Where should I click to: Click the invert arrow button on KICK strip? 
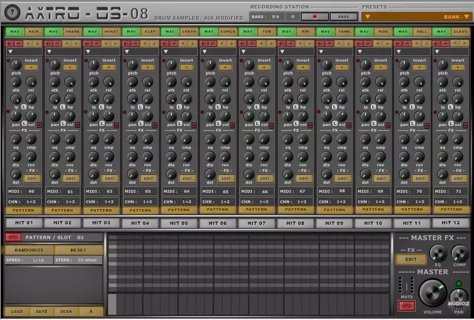tap(31, 67)
